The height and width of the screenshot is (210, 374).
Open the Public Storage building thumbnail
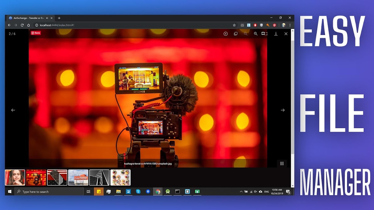click(78, 177)
